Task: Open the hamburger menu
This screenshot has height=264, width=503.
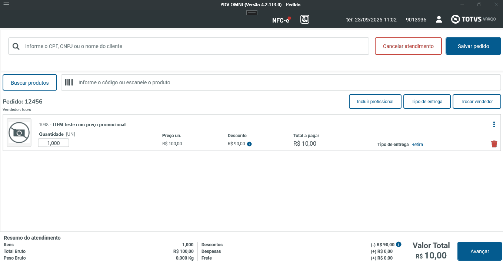Action: (6, 5)
